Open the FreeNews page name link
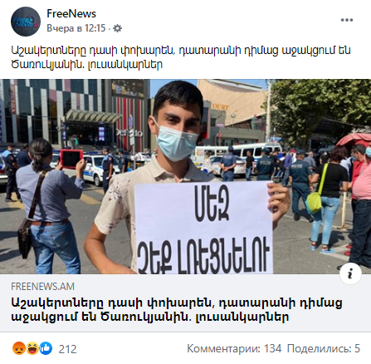The width and height of the screenshot is (371, 364). (71, 13)
